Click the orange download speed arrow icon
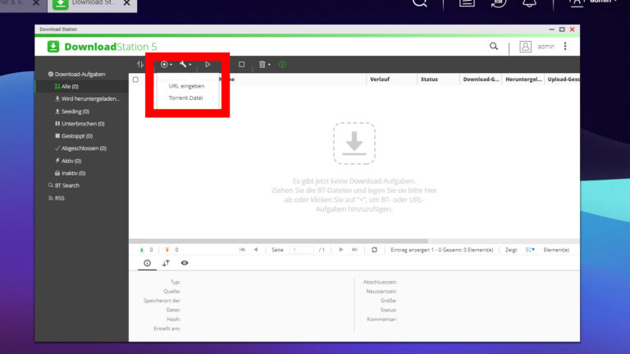 (167, 250)
